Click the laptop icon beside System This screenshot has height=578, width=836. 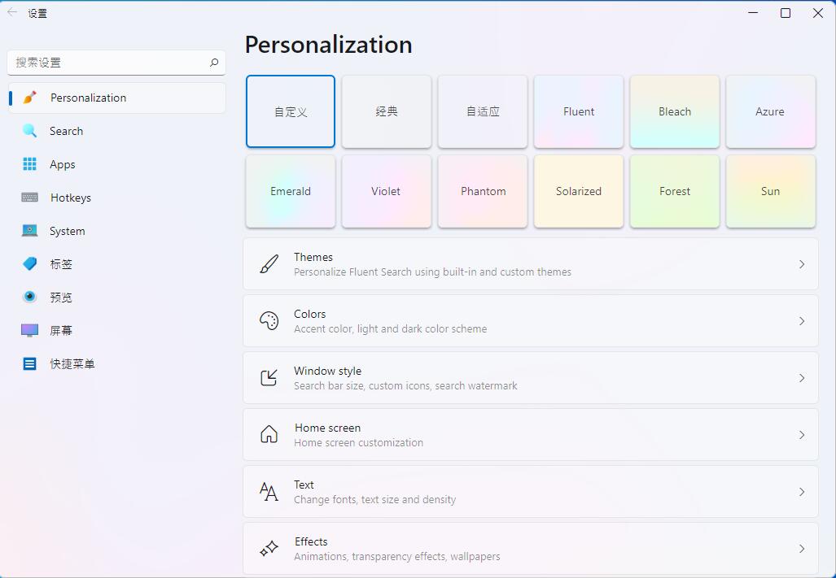point(30,231)
